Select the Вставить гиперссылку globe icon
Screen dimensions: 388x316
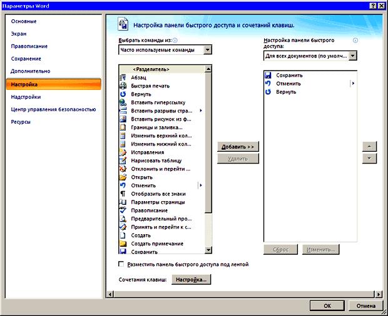coord(123,102)
